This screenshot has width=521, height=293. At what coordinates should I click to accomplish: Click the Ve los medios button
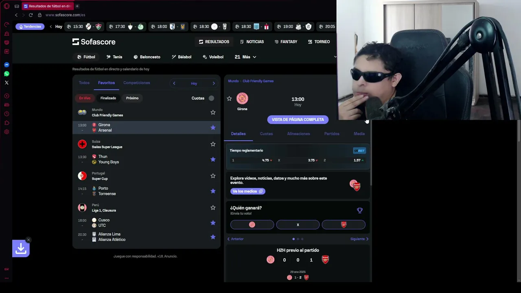click(x=248, y=191)
